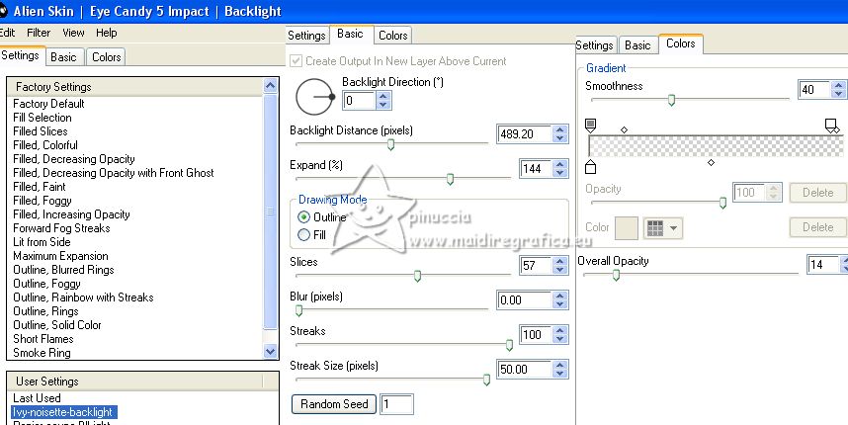The image size is (848, 425).
Task: Decrease Slices value with down arrow
Action: pyautogui.click(x=560, y=270)
